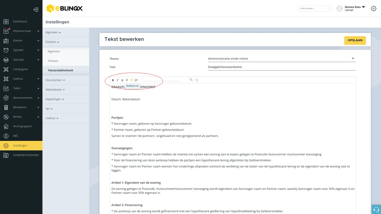
Task: Open the settings gear at top right
Action: pyautogui.click(x=374, y=9)
